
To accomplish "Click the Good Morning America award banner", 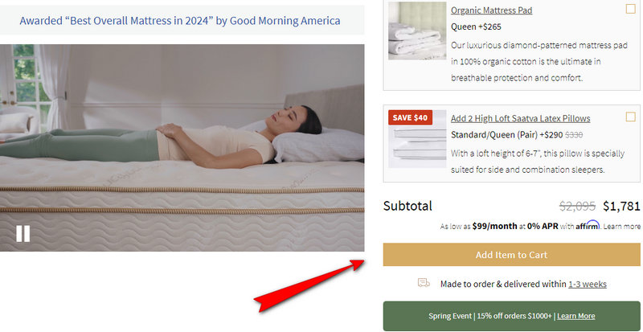I will coord(180,20).
